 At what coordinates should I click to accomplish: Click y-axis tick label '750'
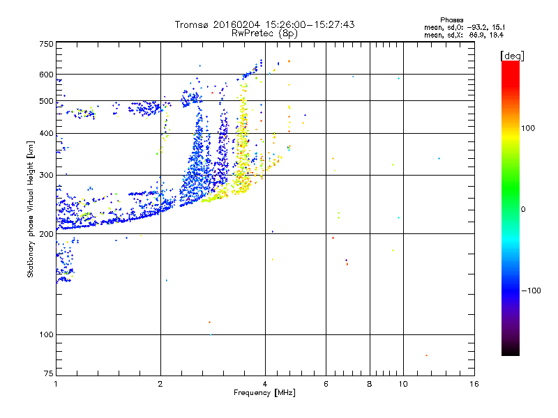pyautogui.click(x=47, y=44)
